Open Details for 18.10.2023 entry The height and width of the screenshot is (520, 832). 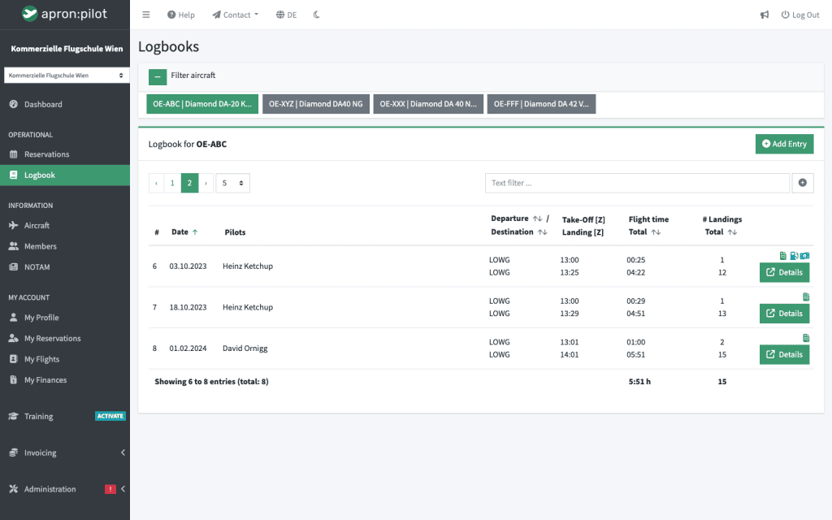[x=784, y=314]
